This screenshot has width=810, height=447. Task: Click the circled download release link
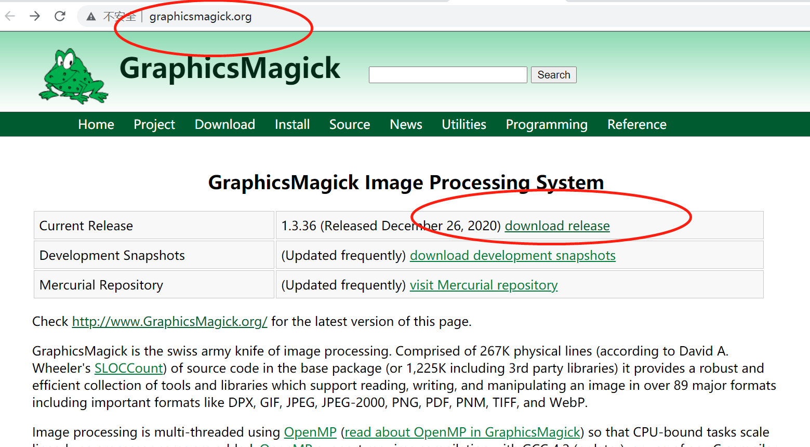click(557, 226)
